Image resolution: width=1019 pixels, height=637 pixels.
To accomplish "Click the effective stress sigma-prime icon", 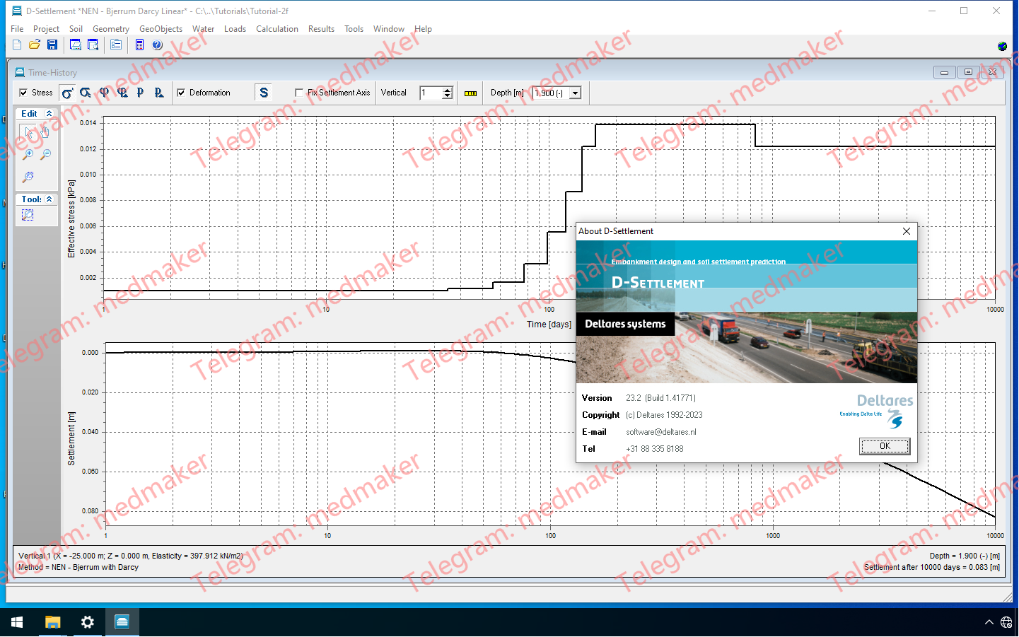I will [x=67, y=93].
